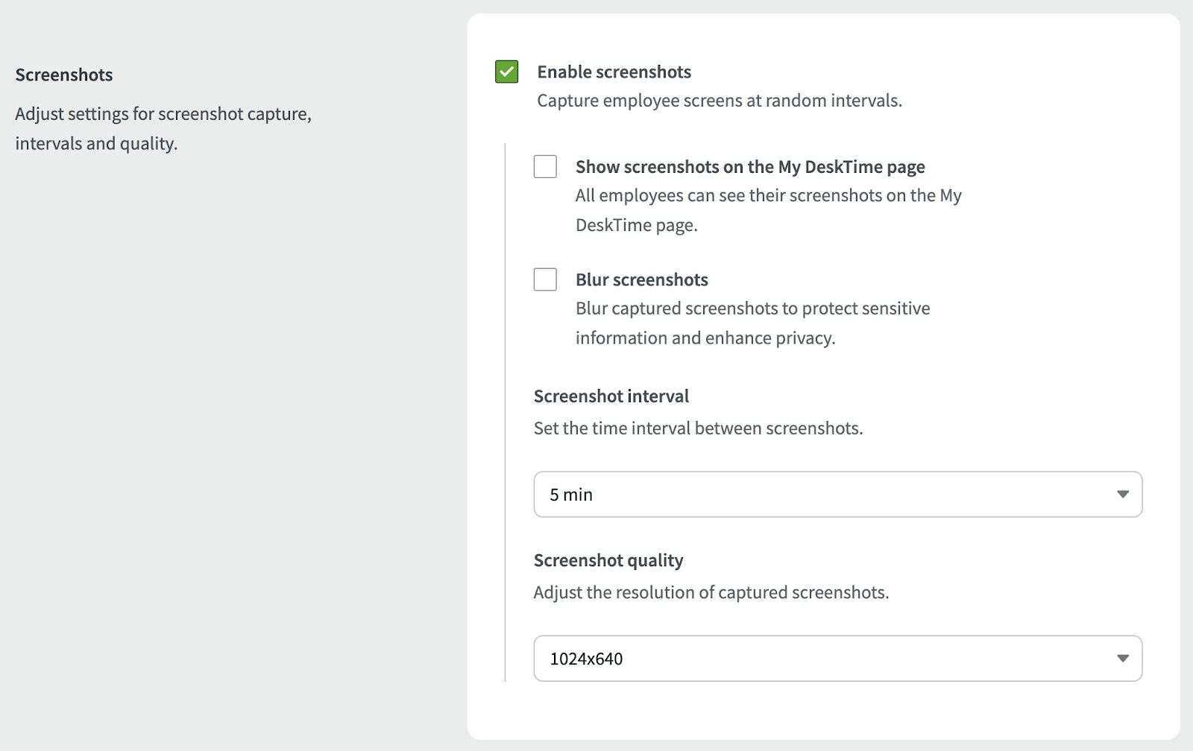This screenshot has height=751, width=1193.
Task: Select the Screenshots section title on left
Action: (x=64, y=75)
